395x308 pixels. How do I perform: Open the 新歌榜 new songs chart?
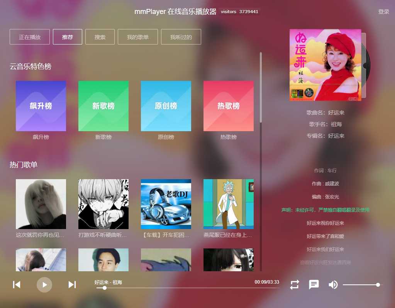pos(103,106)
